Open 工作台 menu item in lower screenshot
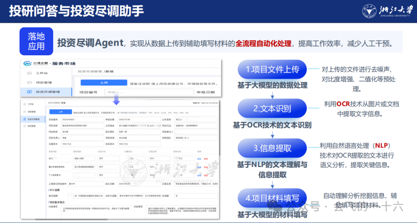This screenshot has height=223, width=417. (31, 104)
